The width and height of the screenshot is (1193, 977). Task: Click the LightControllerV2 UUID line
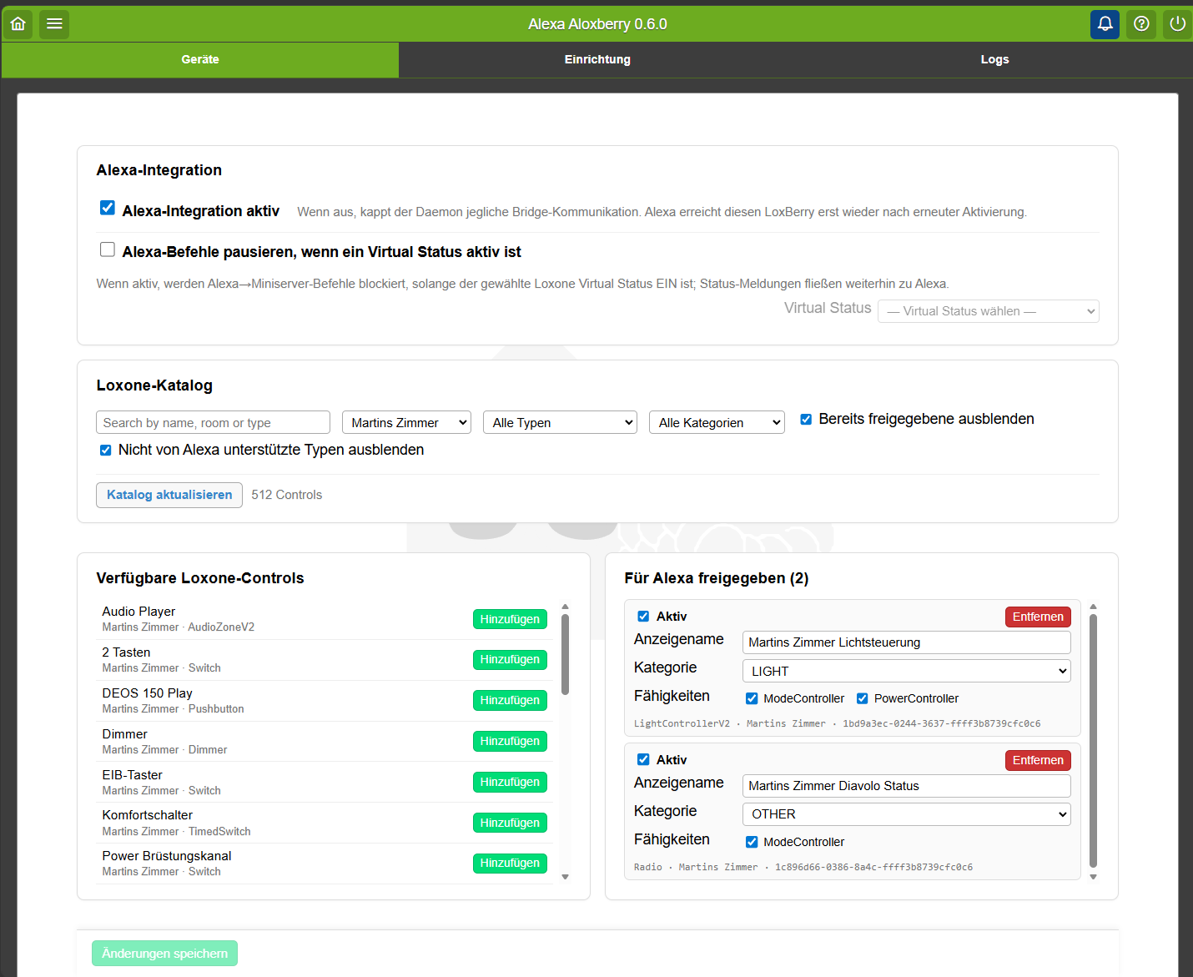click(x=837, y=724)
